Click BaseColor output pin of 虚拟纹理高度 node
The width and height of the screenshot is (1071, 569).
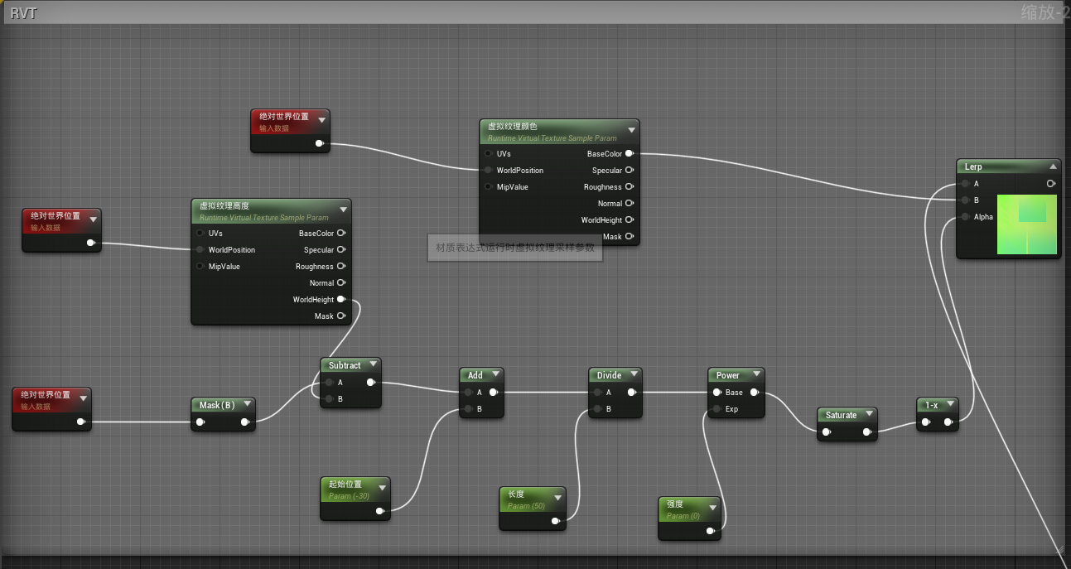click(341, 233)
